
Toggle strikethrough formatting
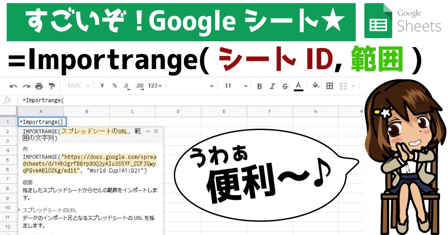click(x=285, y=86)
